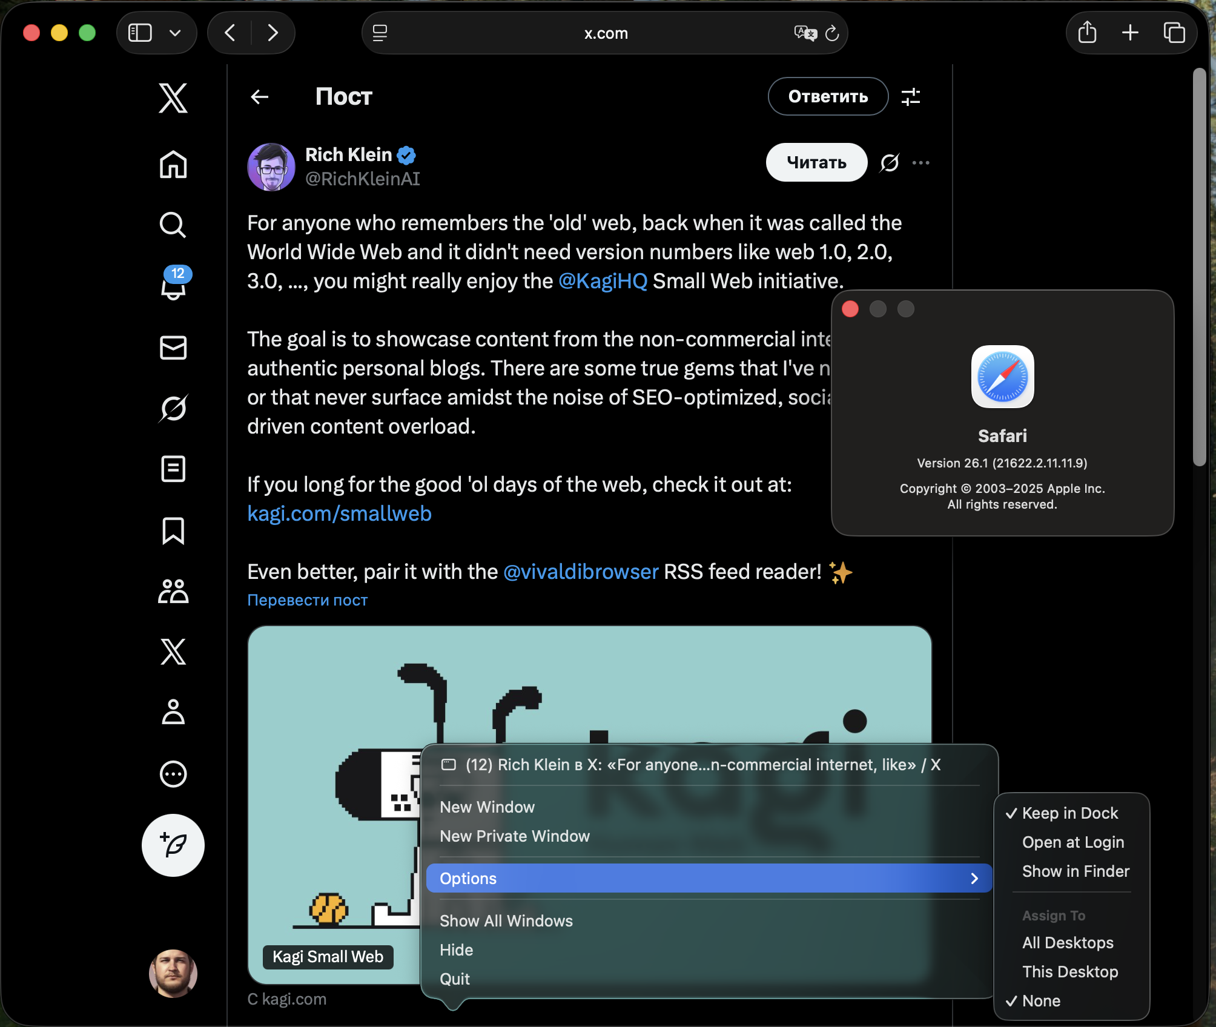Toggle Keep in Dock option

[x=1069, y=813]
